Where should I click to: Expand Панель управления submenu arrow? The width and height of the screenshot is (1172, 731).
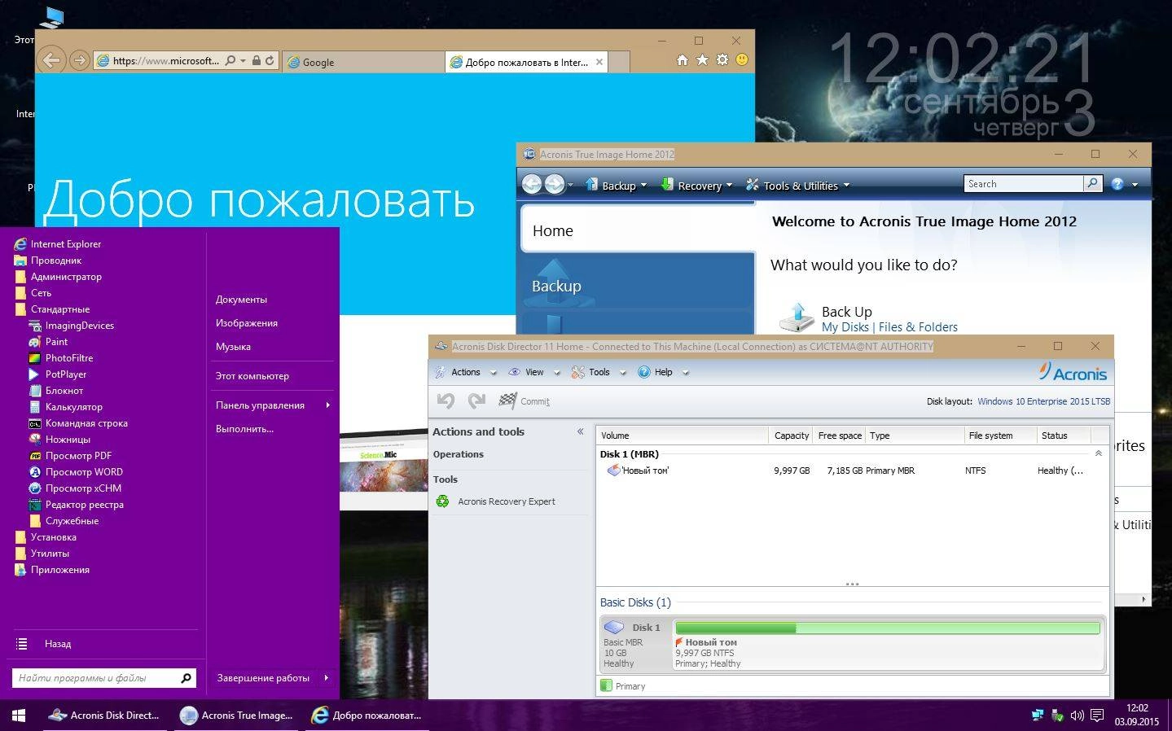[327, 405]
